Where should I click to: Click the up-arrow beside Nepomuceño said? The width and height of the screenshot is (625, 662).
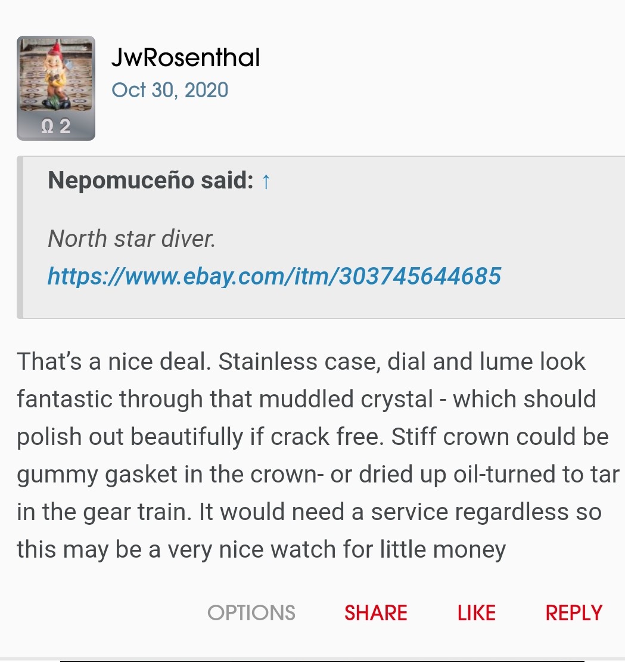pyautogui.click(x=266, y=181)
